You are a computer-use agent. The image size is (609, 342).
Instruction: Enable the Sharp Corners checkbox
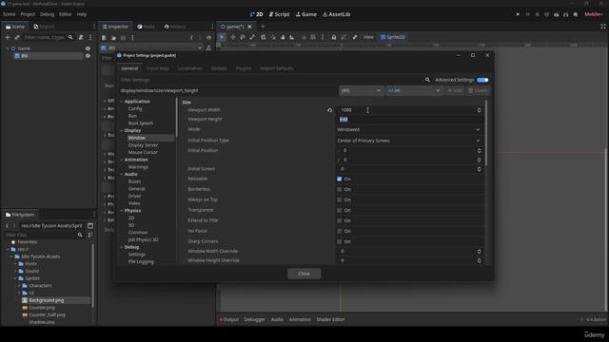tap(339, 241)
